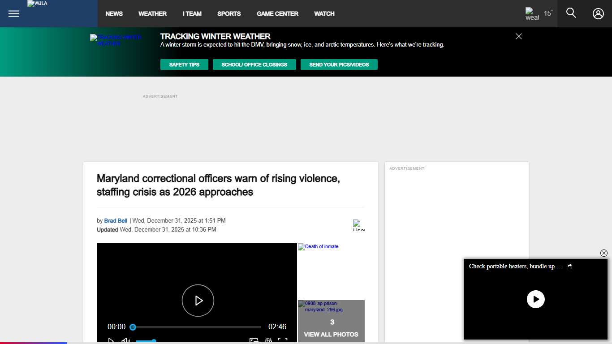Close the floating video popup
The width and height of the screenshot is (612, 344).
tap(603, 253)
